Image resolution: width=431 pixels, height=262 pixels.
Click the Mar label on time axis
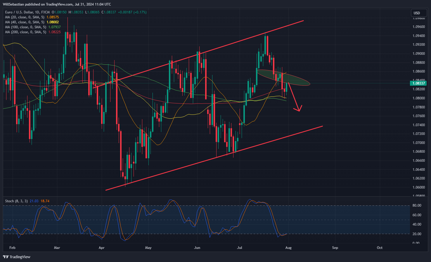[57, 248]
